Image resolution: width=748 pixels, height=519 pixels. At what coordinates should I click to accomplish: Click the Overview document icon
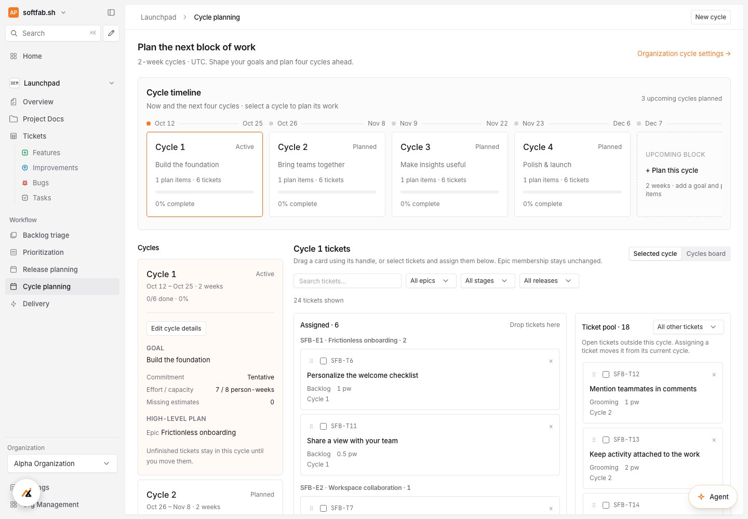pos(14,102)
